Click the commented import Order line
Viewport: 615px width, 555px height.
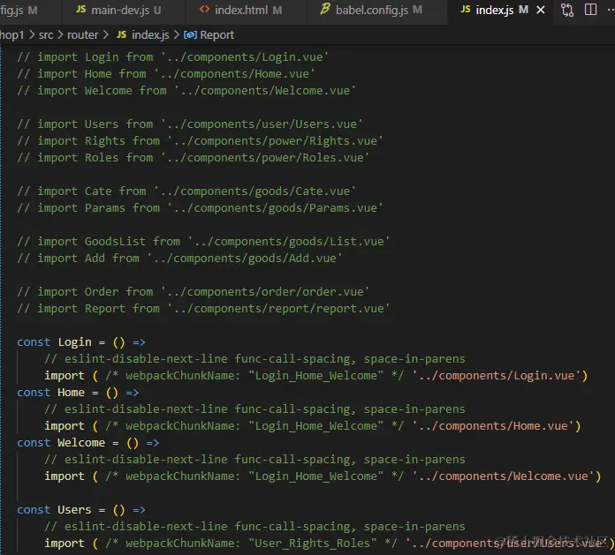[x=193, y=292]
